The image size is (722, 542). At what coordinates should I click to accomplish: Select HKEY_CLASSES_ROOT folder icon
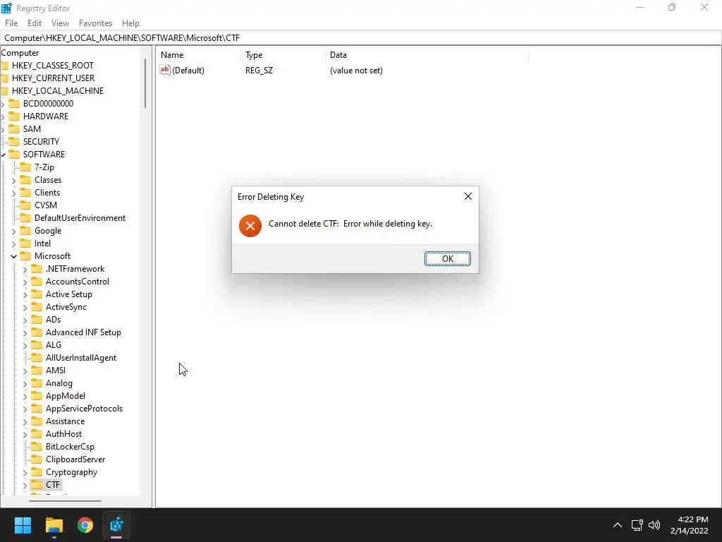(5, 66)
